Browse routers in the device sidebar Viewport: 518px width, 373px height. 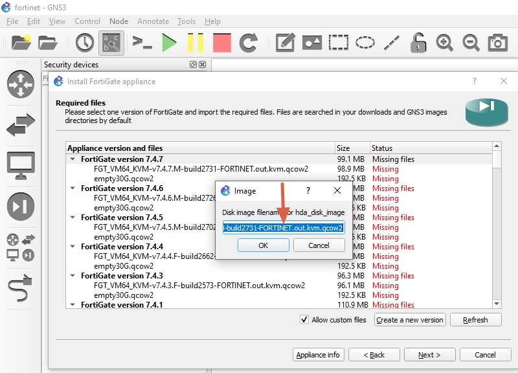20,84
